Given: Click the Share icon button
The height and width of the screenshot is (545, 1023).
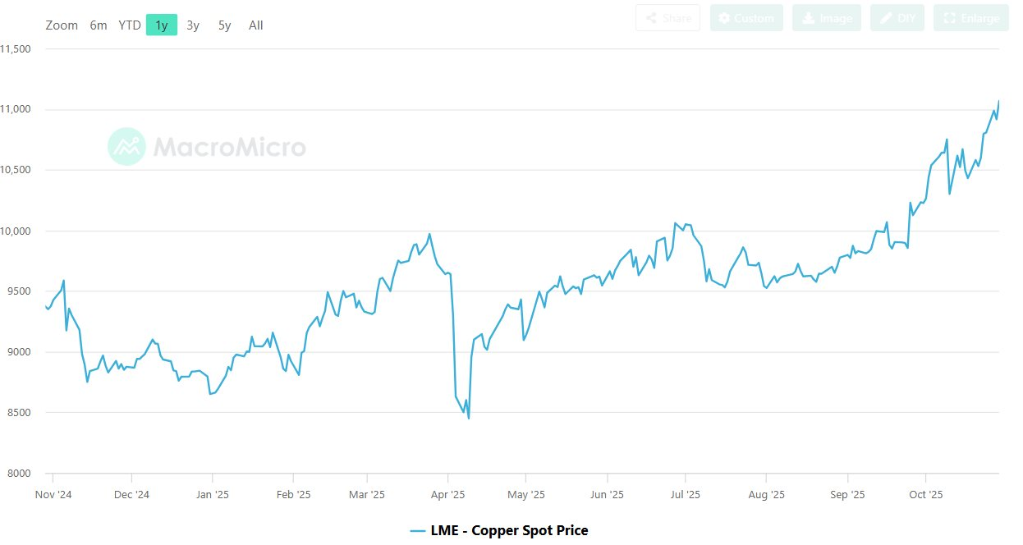Looking at the screenshot, I should tap(667, 18).
